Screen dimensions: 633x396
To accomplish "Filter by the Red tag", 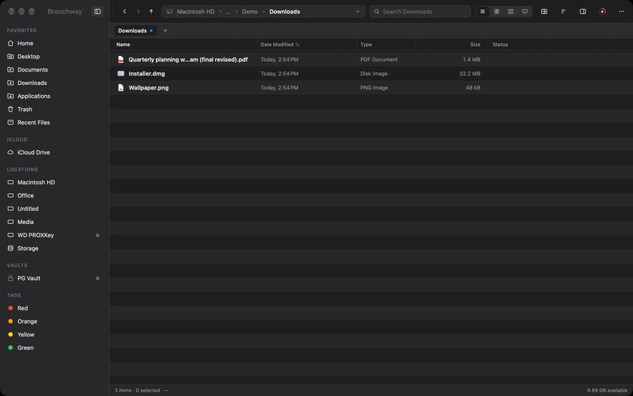I will click(55, 308).
